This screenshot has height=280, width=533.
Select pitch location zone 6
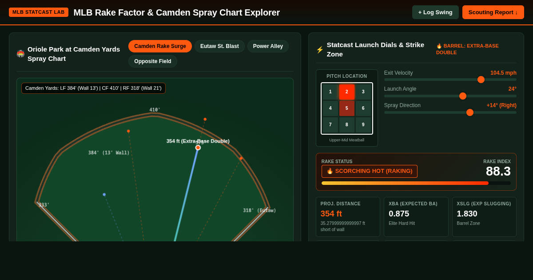click(363, 108)
